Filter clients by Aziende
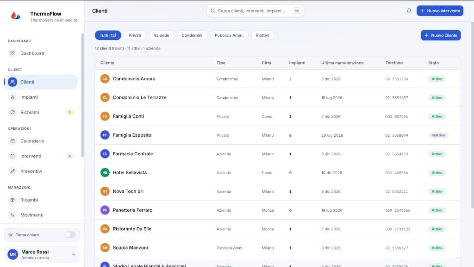Image resolution: width=474 pixels, height=267 pixels. coord(161,35)
